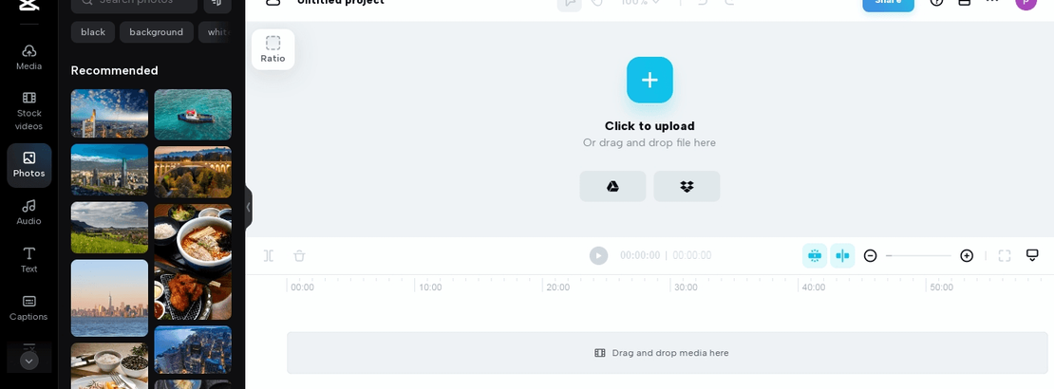Open the timeline comments display icon
The height and width of the screenshot is (389, 1054).
[1032, 254]
